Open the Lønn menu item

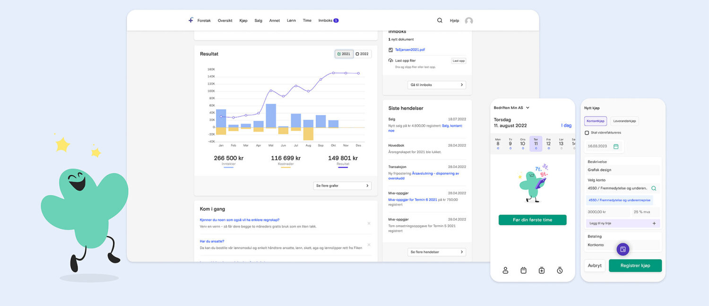pyautogui.click(x=291, y=21)
